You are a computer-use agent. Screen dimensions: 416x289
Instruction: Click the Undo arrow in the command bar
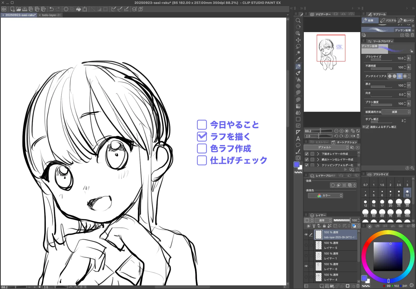click(52, 9)
